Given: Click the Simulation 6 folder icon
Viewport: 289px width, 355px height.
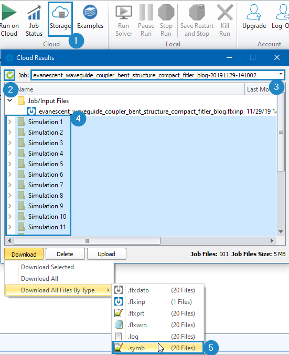Looking at the screenshot, I should coord(21,174).
